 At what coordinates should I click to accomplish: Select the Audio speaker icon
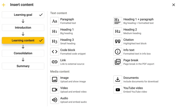[55, 100]
